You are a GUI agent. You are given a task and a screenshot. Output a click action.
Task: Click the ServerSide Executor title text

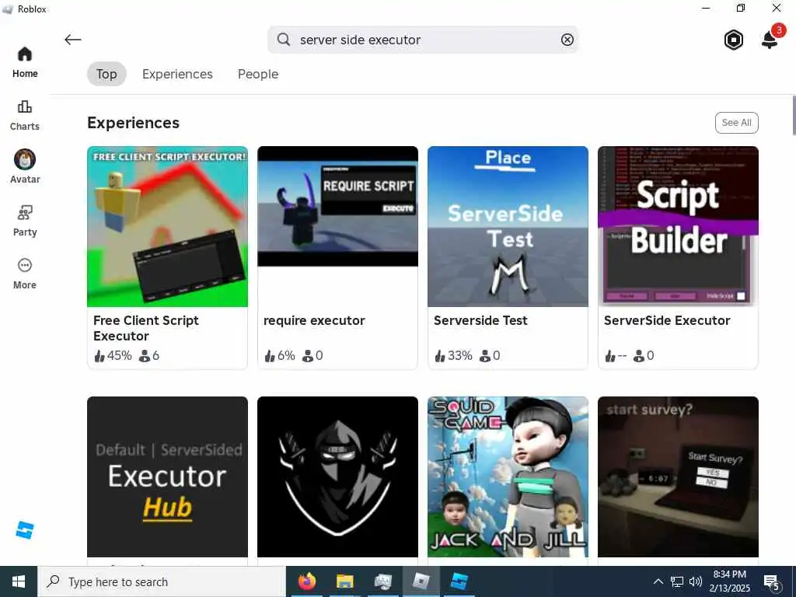pyautogui.click(x=667, y=320)
